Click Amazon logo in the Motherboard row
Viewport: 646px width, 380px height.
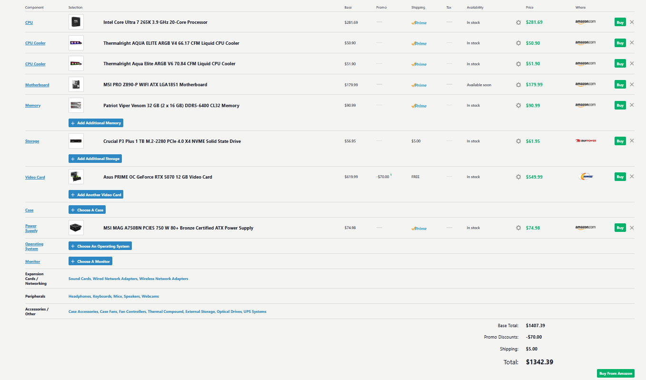pos(585,85)
